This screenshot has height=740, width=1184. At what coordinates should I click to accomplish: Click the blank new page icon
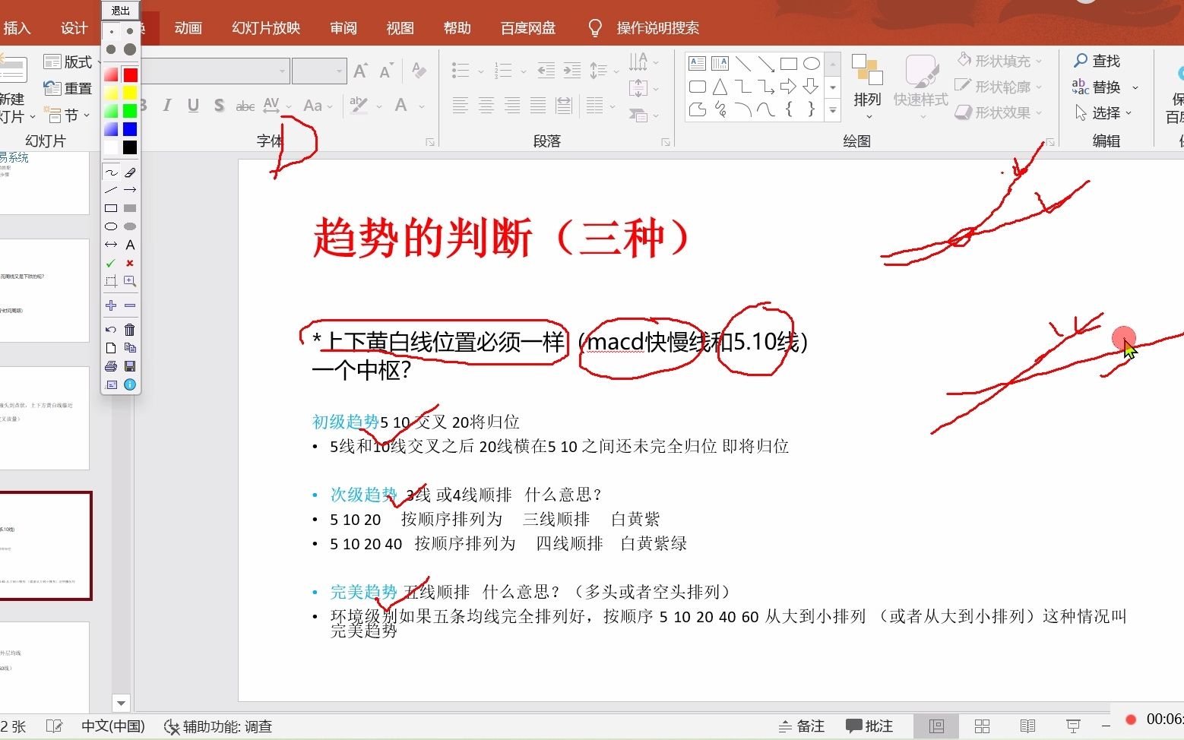pyautogui.click(x=111, y=348)
